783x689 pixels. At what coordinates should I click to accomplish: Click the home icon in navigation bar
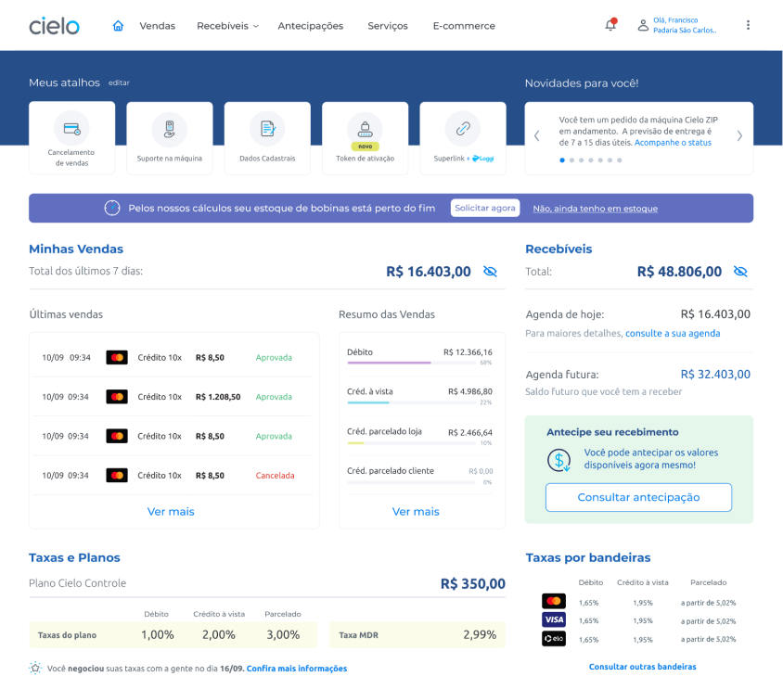pyautogui.click(x=118, y=26)
